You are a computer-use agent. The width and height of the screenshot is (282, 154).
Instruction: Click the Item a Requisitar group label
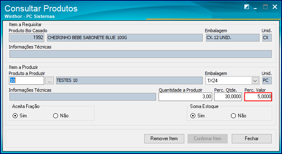pyautogui.click(x=25, y=24)
